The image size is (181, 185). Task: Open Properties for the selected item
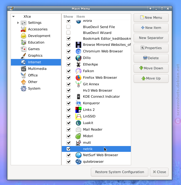[151, 48]
